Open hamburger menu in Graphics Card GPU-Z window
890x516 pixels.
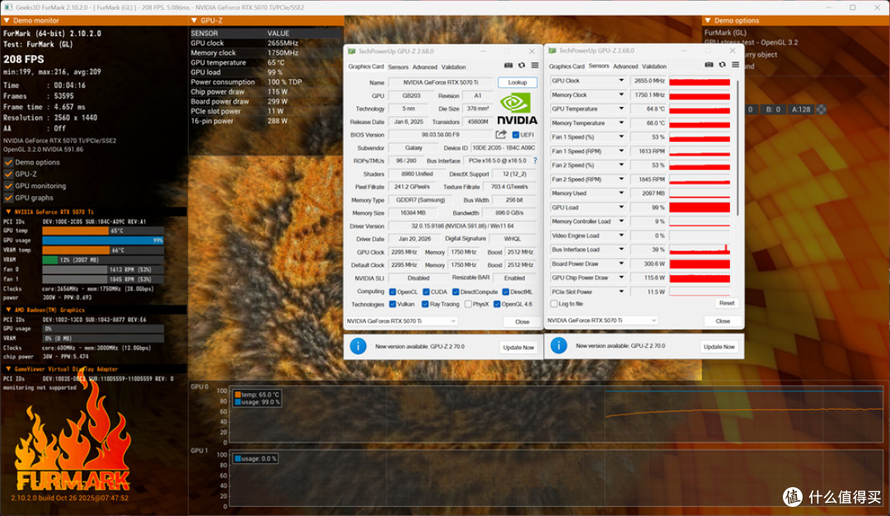coord(535,66)
